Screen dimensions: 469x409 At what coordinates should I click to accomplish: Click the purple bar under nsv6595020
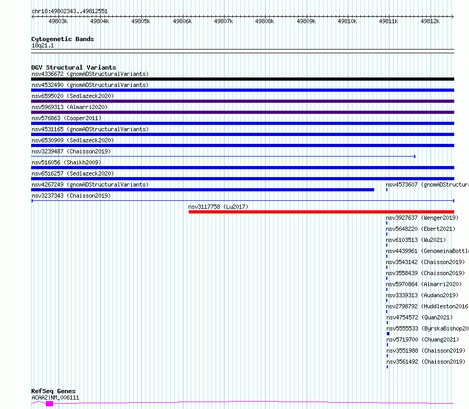pyautogui.click(x=242, y=101)
